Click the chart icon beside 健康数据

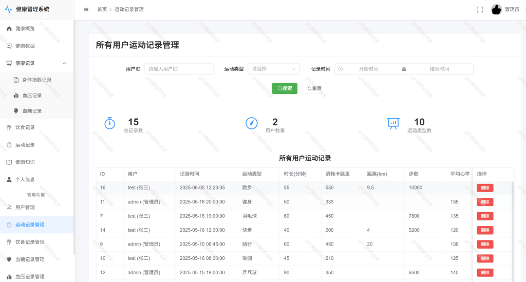tap(9, 46)
